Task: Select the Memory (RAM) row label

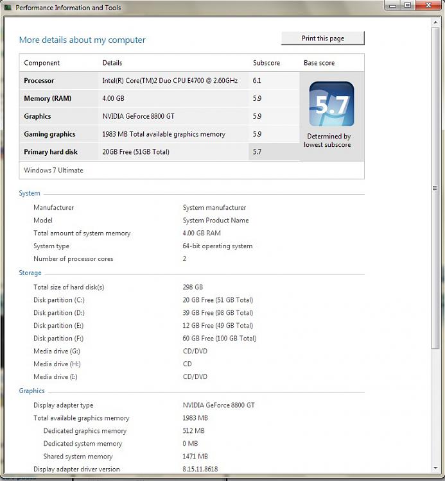Action: tap(48, 99)
